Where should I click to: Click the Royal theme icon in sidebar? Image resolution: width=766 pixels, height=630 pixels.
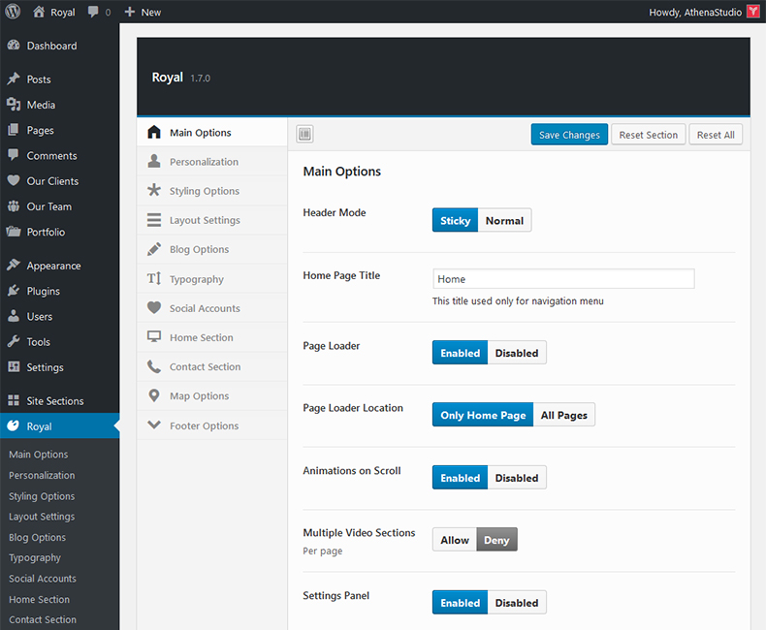tap(14, 425)
